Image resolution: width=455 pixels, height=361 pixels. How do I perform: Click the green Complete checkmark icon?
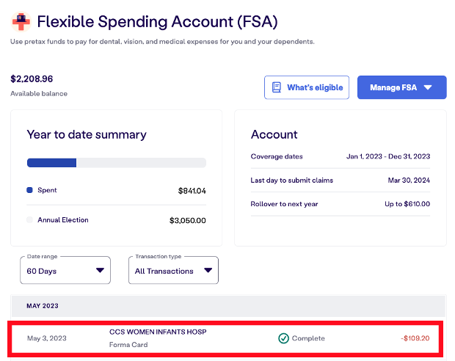283,338
